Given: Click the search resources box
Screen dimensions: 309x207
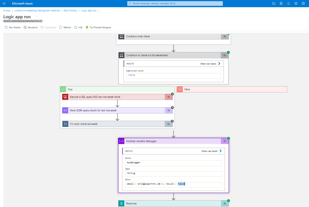Looking at the screenshot, I should [x=175, y=3].
